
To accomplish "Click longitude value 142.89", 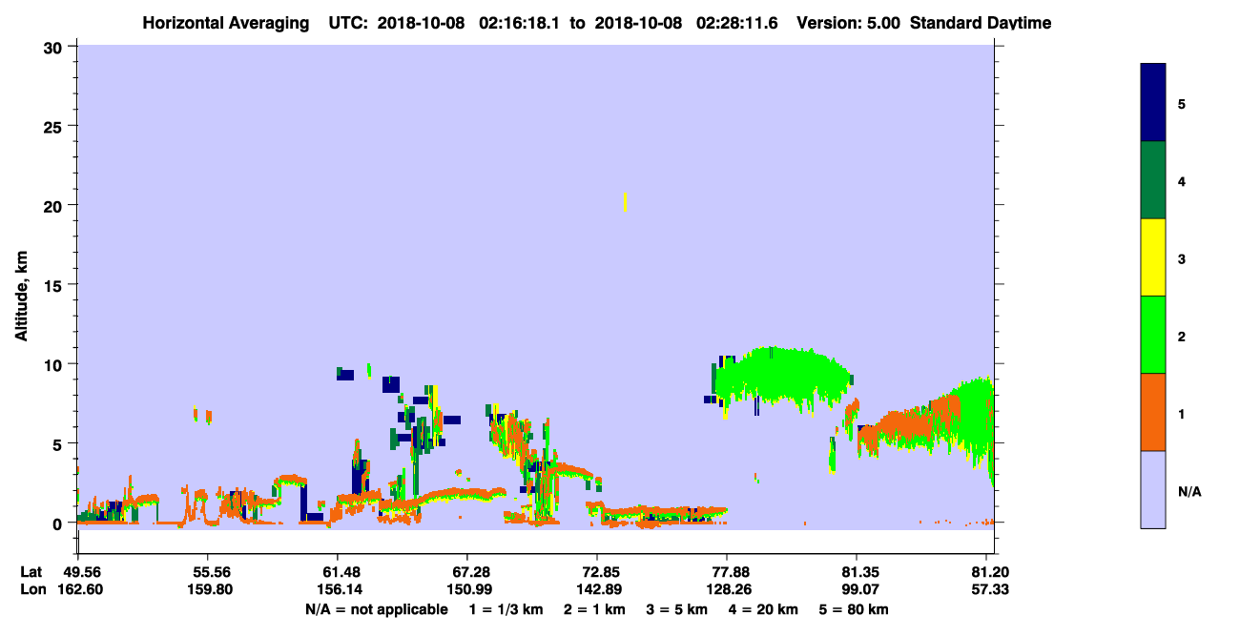I will click(x=597, y=589).
